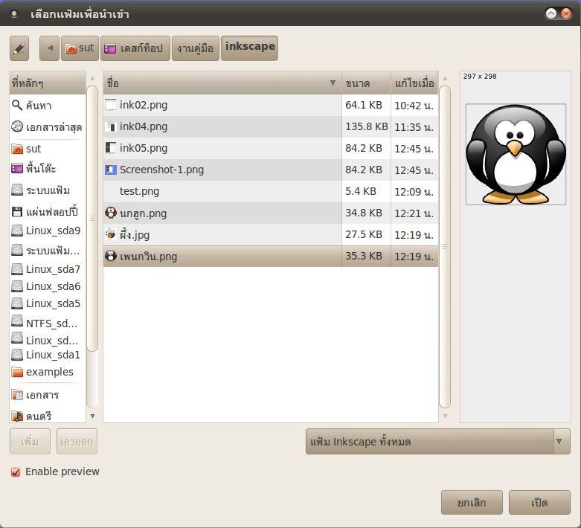Image resolution: width=581 pixels, height=528 pixels.
Task: Click the places sidebar scrollbar
Action: [x=92, y=218]
